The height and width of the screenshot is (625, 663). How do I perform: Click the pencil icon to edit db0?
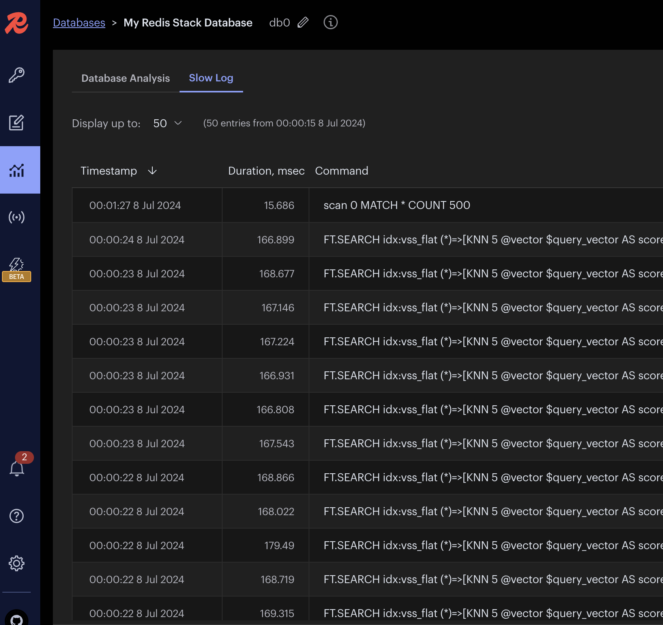tap(303, 23)
